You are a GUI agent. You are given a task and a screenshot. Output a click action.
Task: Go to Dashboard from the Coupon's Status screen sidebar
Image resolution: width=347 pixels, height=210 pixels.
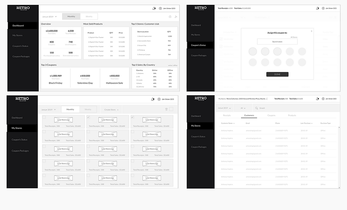[196, 25]
